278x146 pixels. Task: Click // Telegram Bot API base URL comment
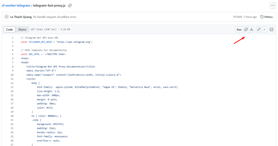[x=40, y=38]
